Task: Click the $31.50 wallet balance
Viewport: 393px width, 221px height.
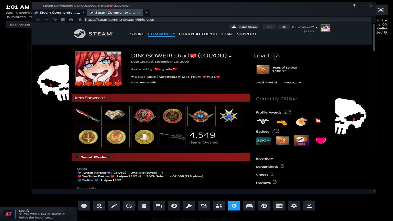Action: coord(309,32)
